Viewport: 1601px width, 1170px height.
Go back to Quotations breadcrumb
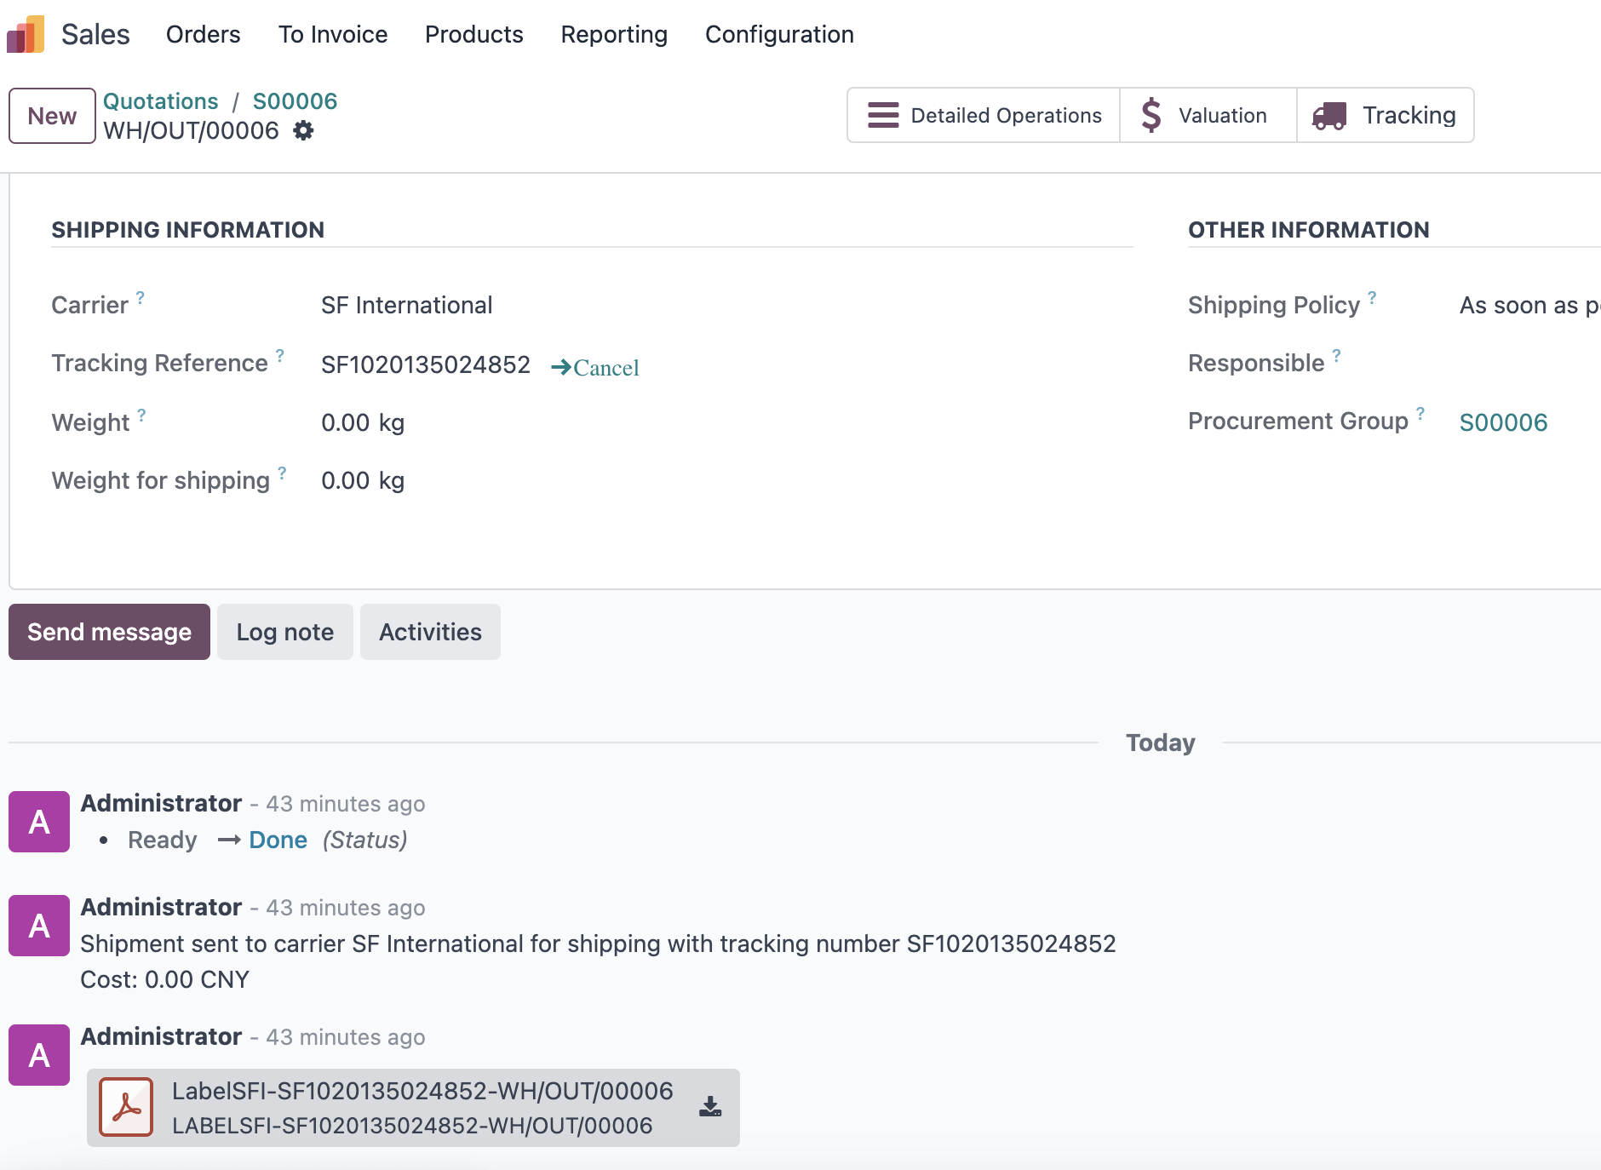pyautogui.click(x=161, y=101)
